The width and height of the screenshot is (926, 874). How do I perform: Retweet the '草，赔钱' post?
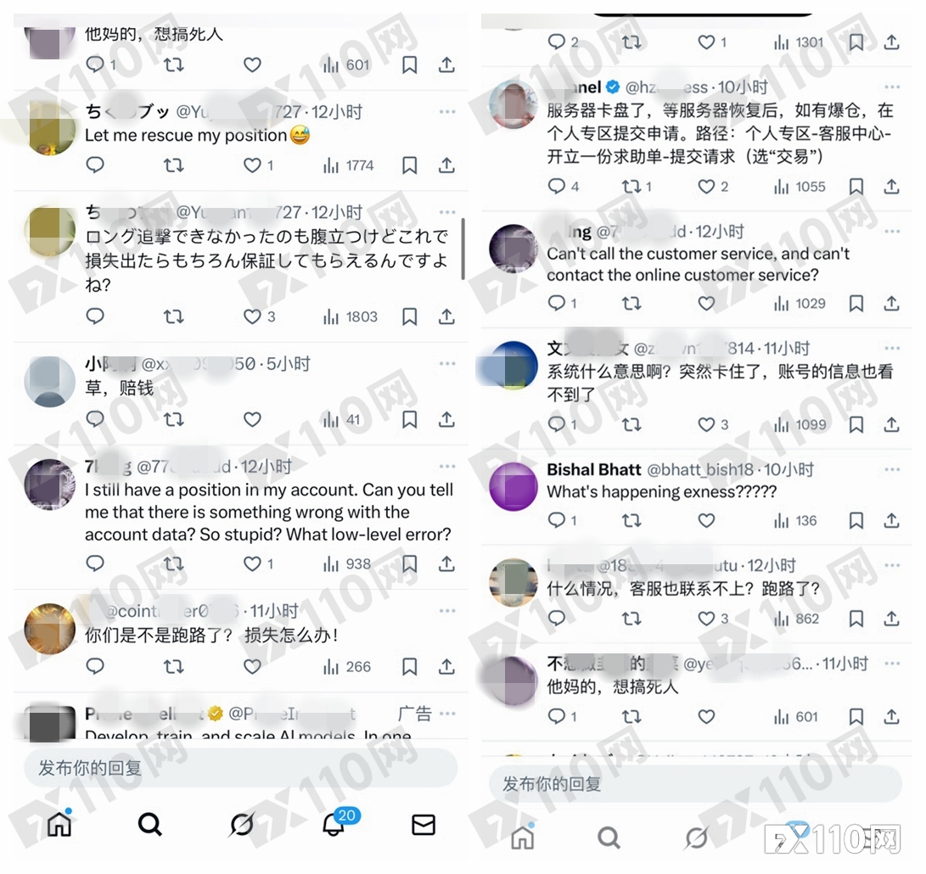(x=174, y=420)
